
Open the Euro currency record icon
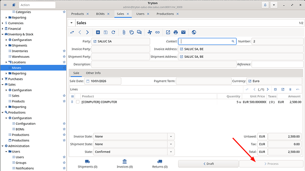click(250, 81)
